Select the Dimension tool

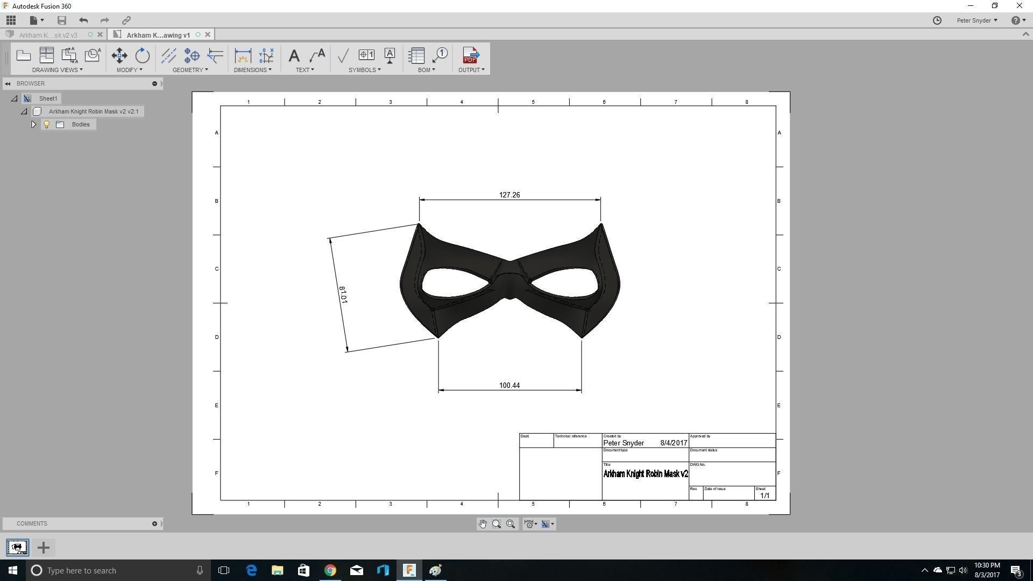(243, 55)
